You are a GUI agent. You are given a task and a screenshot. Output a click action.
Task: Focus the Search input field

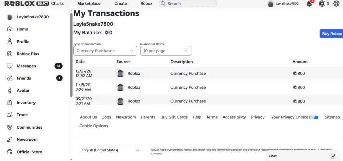click(188, 4)
